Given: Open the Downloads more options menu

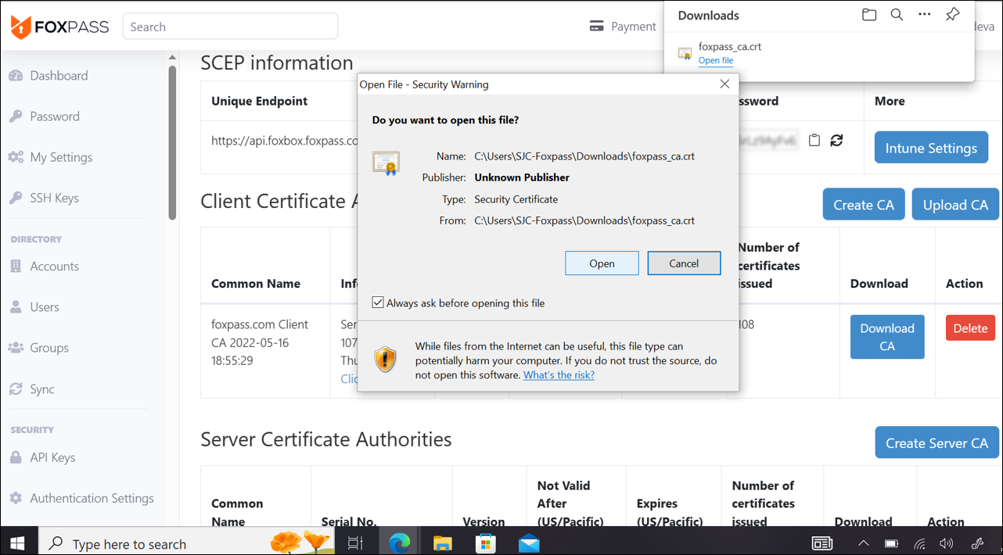Looking at the screenshot, I should [924, 15].
